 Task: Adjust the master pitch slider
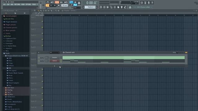(x=43, y=5)
